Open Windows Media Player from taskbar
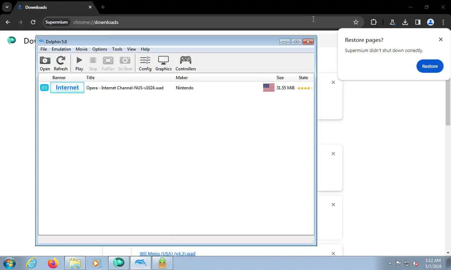Viewport: 451px width, 270px height. click(x=96, y=263)
